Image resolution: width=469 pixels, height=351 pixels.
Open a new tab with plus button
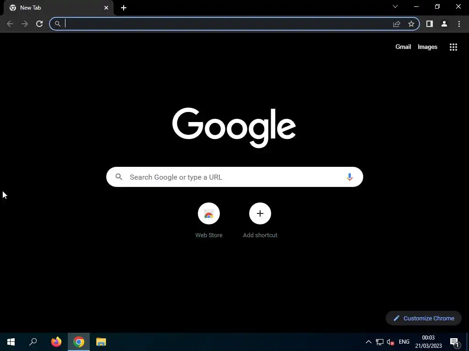coord(124,8)
